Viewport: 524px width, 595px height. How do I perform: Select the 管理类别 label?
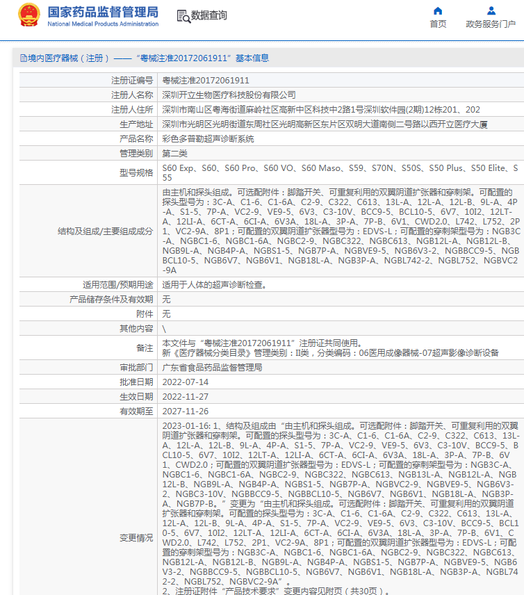point(136,154)
